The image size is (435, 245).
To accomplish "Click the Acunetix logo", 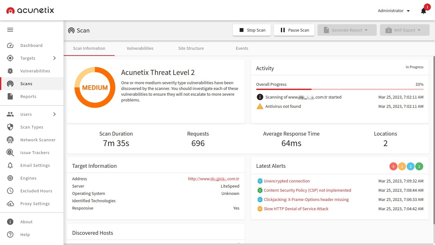I will (x=30, y=11).
